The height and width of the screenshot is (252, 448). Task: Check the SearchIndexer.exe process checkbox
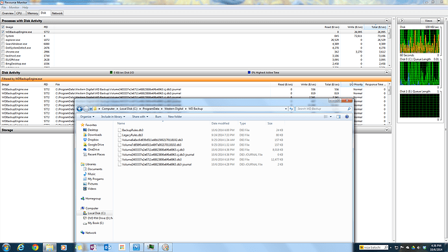click(3, 44)
